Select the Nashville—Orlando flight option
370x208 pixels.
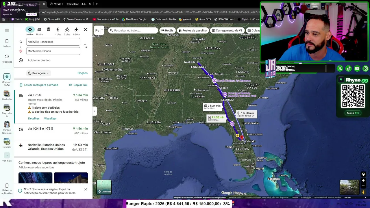(x=53, y=147)
